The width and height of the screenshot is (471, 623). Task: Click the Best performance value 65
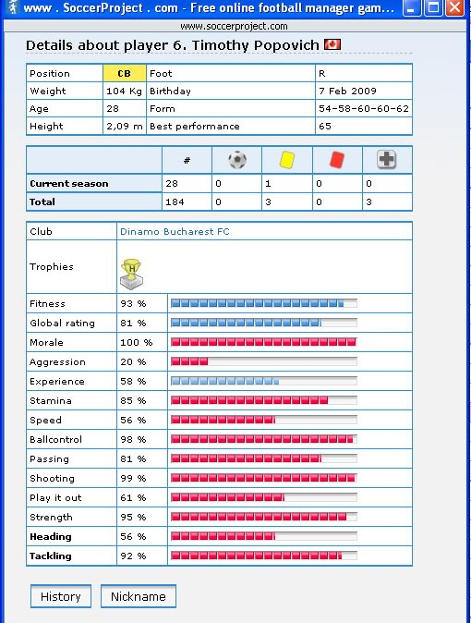click(x=325, y=127)
